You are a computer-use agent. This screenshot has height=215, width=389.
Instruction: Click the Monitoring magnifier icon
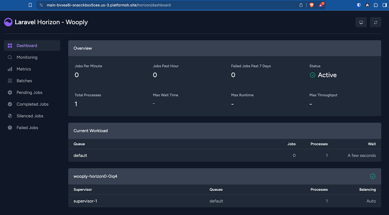pyautogui.click(x=10, y=57)
